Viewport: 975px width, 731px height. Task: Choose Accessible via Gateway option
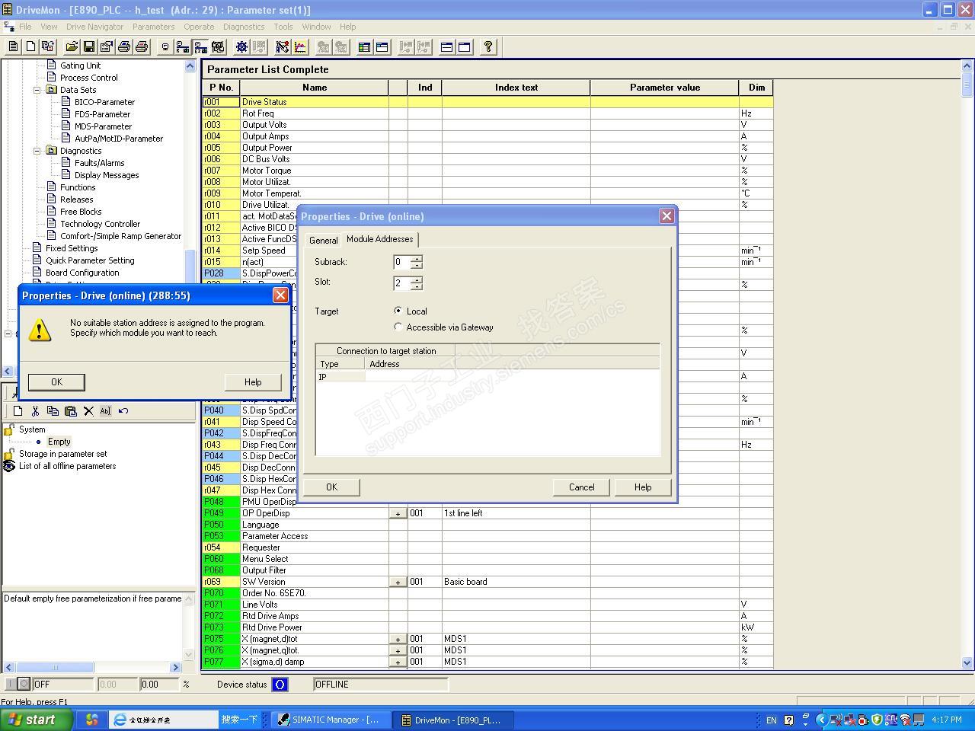click(x=398, y=327)
